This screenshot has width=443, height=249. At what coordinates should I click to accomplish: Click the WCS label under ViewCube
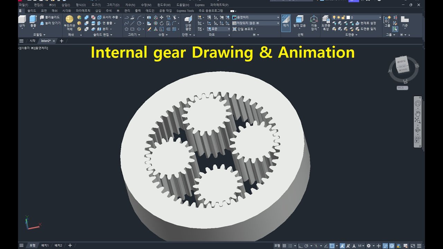[402, 88]
